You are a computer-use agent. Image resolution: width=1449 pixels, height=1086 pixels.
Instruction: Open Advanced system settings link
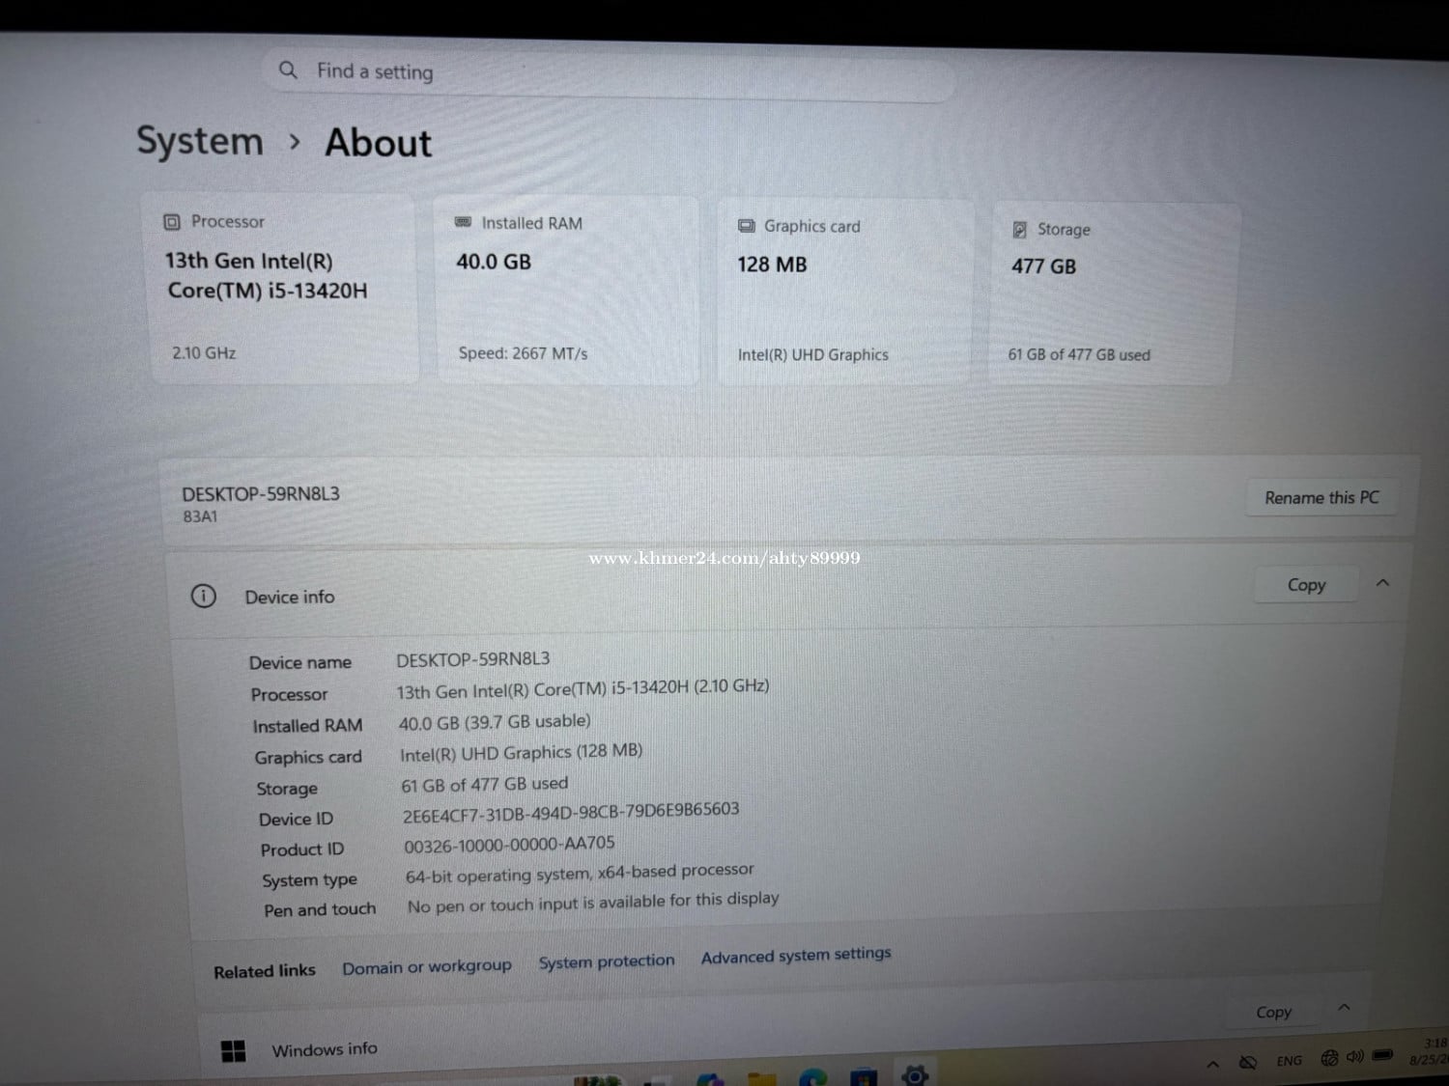(x=796, y=955)
